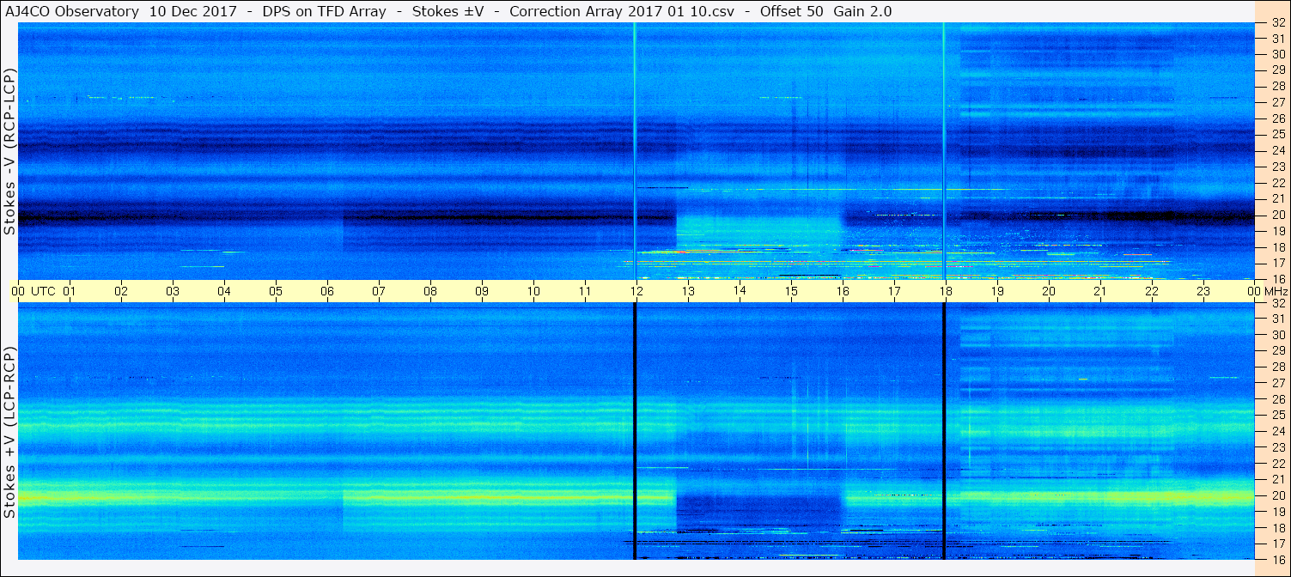Click the AJ4CO Observatory title text
1291x577 pixels.
(71, 11)
